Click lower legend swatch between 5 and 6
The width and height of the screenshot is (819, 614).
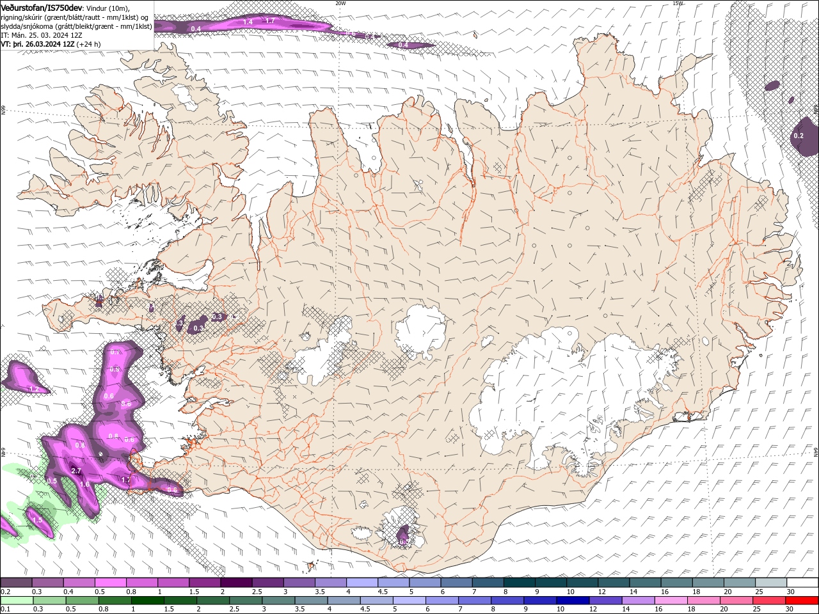click(x=408, y=601)
